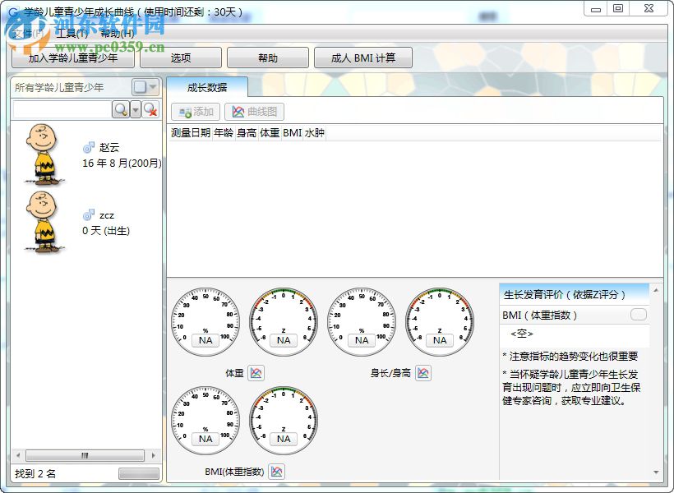Click the 找到 2 名 status text
Image resolution: width=674 pixels, height=493 pixels.
[35, 473]
